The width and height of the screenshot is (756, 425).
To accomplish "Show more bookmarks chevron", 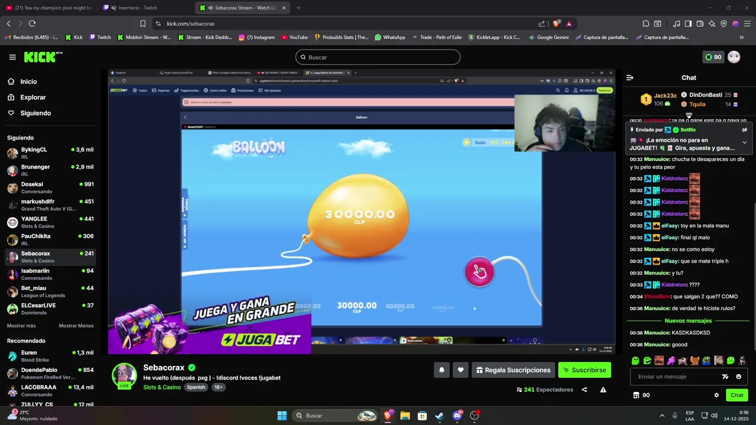I will click(x=742, y=37).
